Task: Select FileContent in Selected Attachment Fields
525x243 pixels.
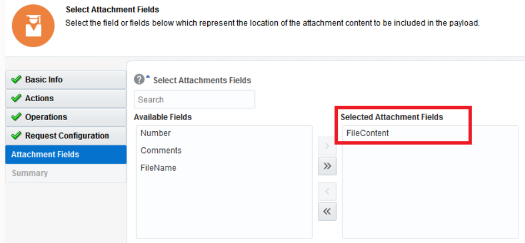Action: pos(367,133)
